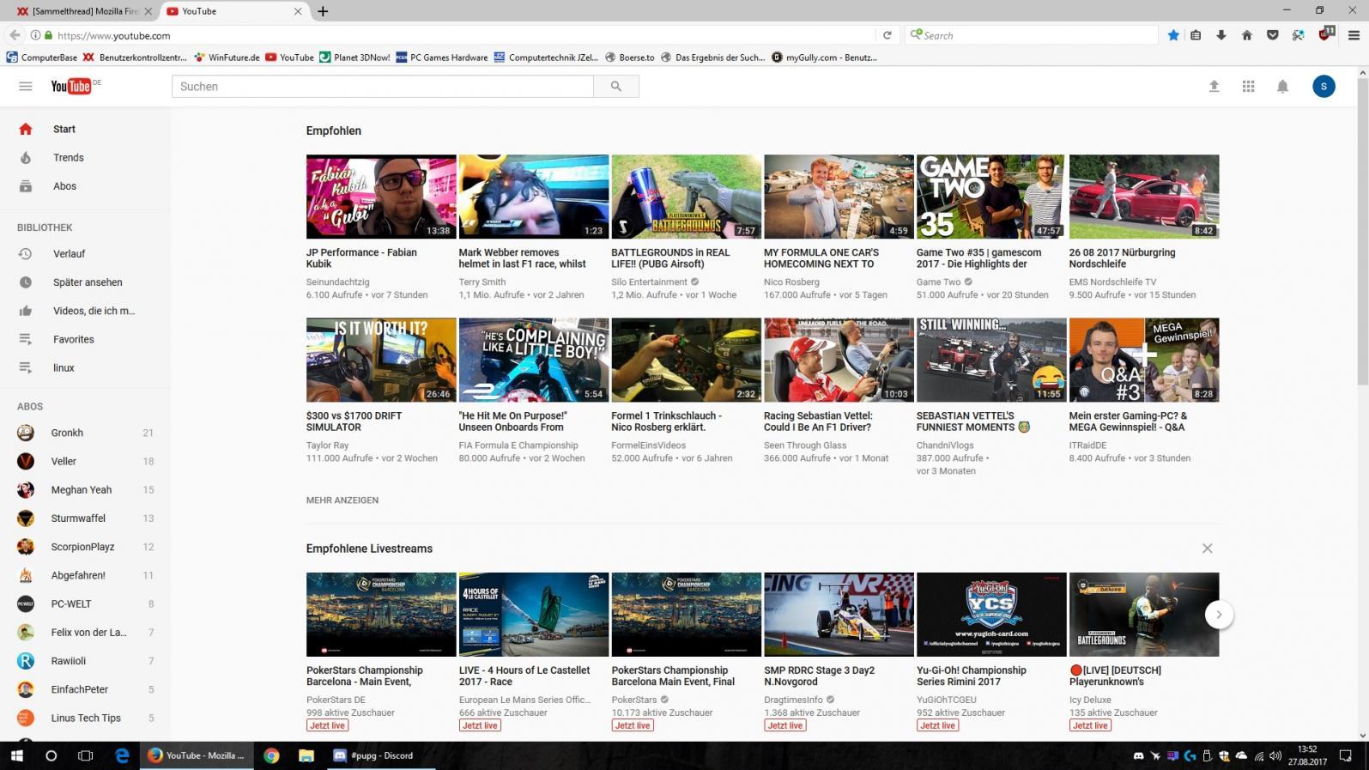Open Task View in taskbar
This screenshot has width=1369, height=770.
[85, 755]
